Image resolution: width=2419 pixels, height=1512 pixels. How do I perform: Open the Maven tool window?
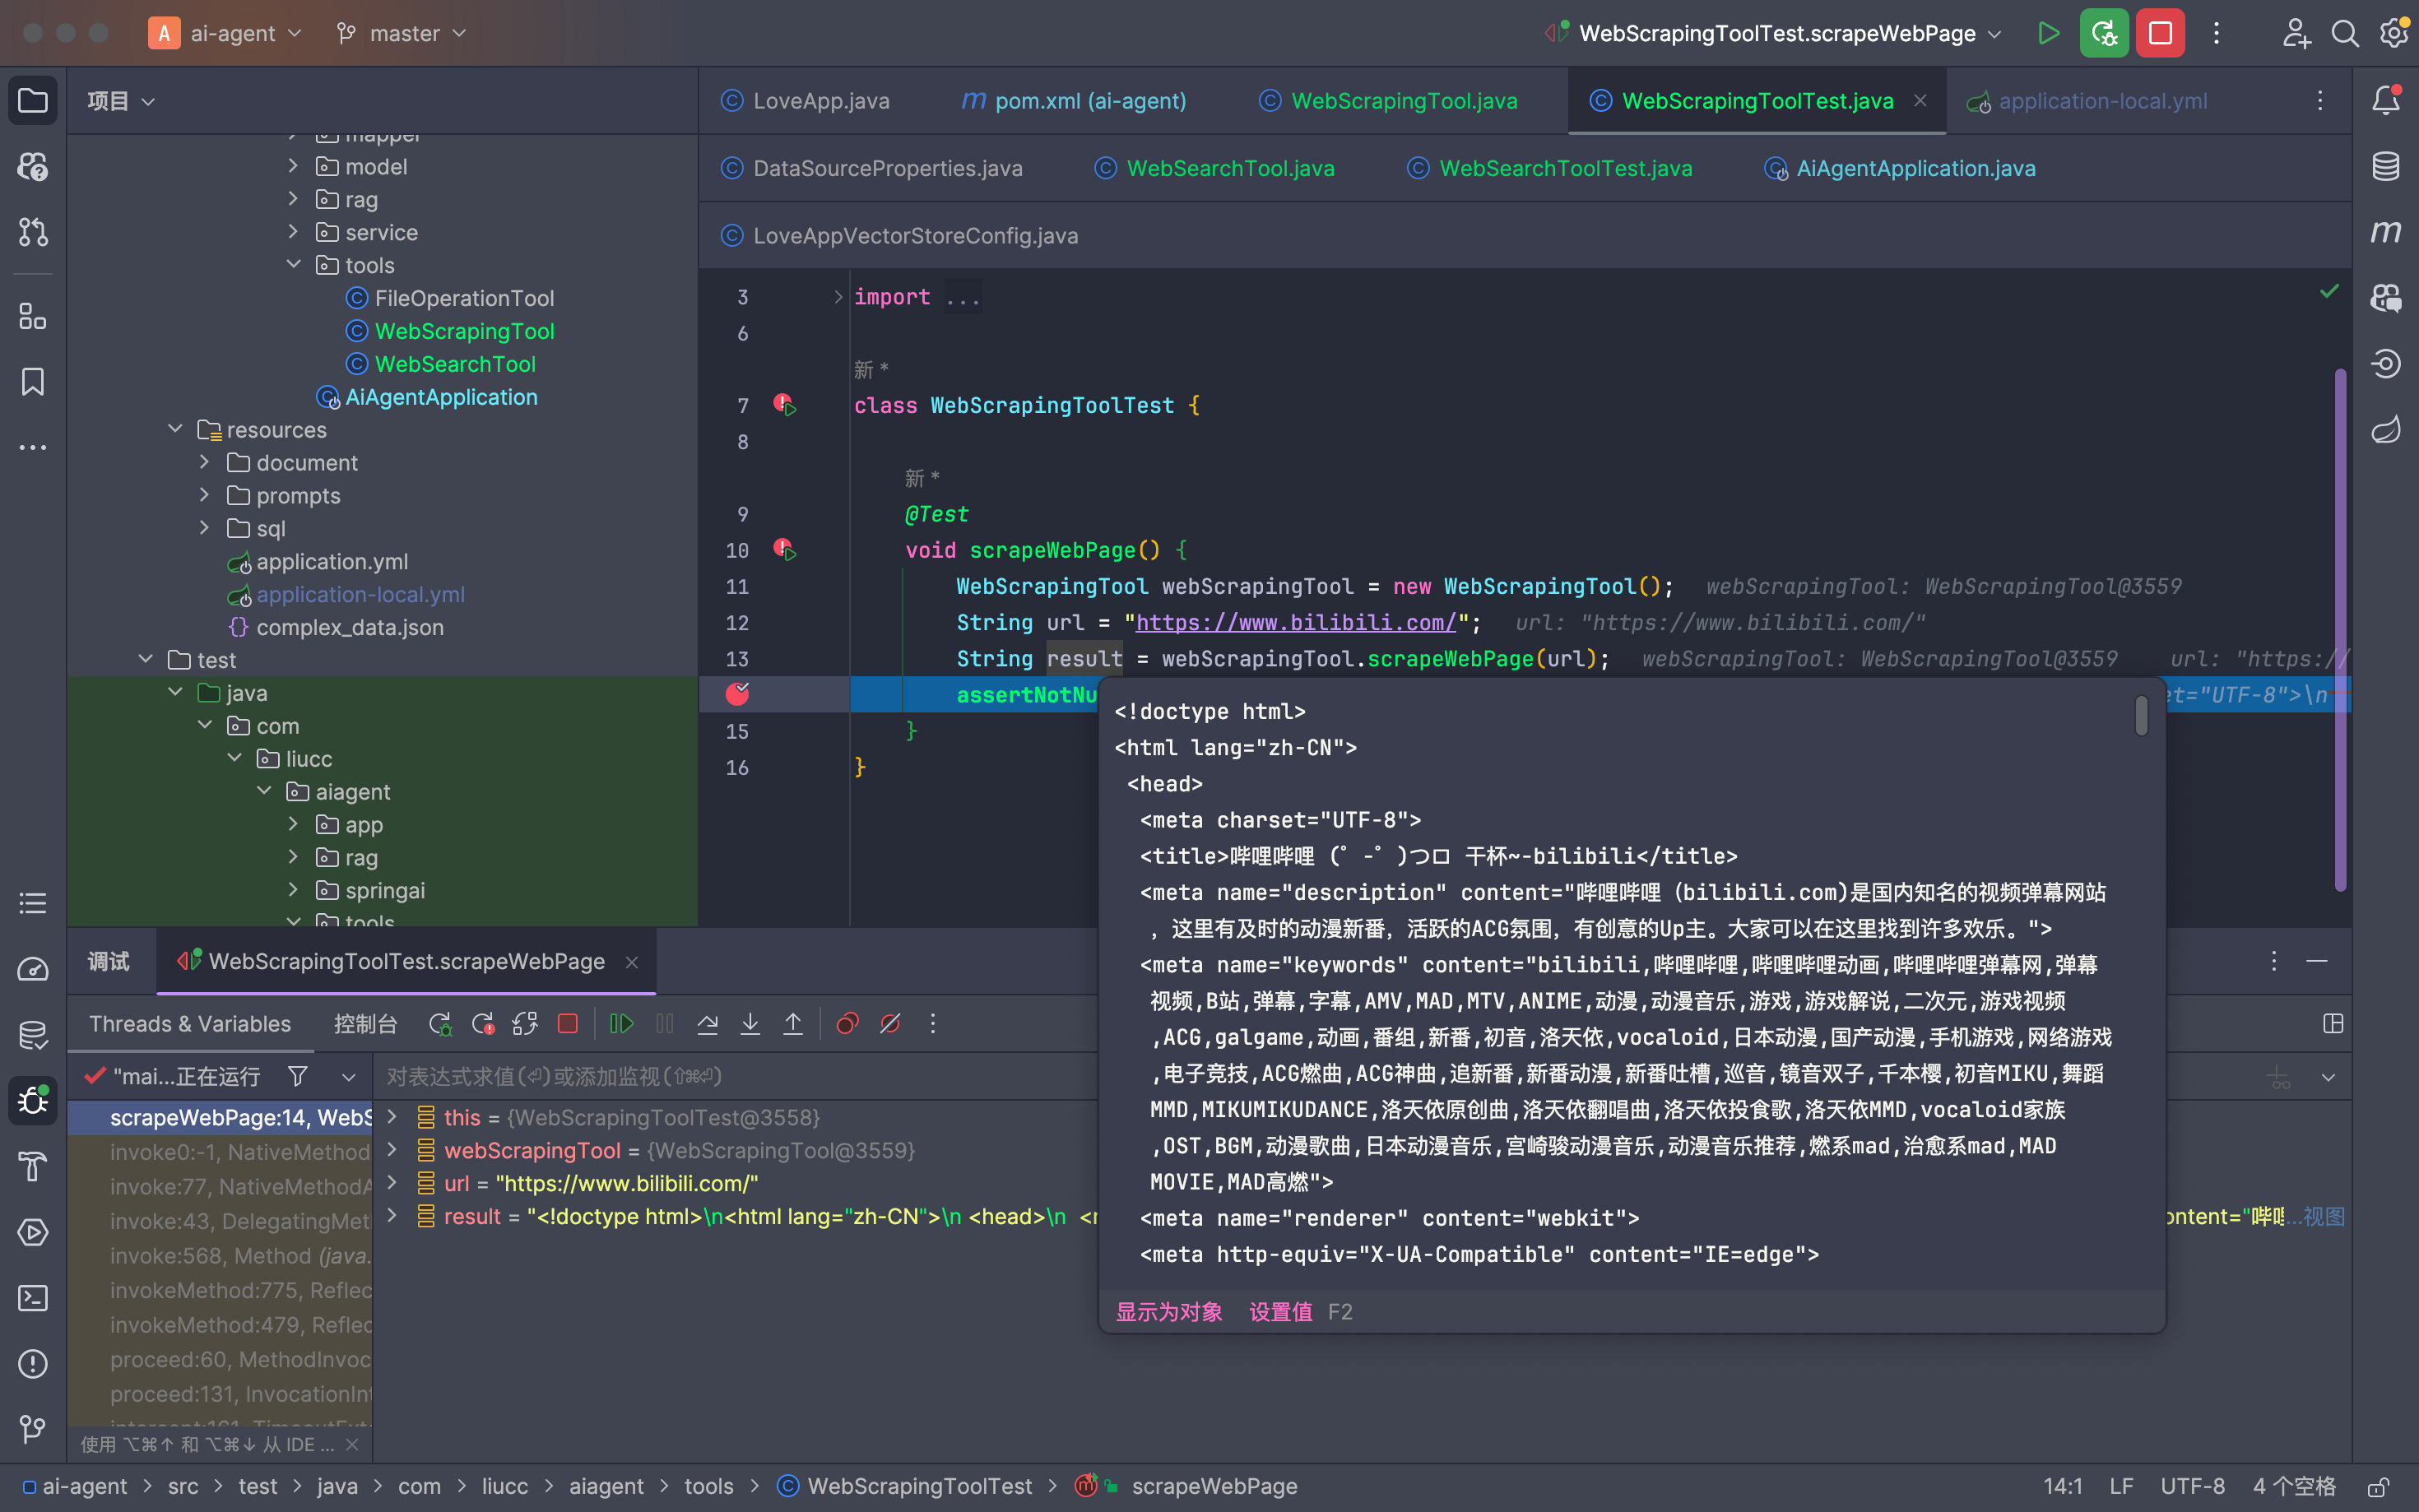2386,232
